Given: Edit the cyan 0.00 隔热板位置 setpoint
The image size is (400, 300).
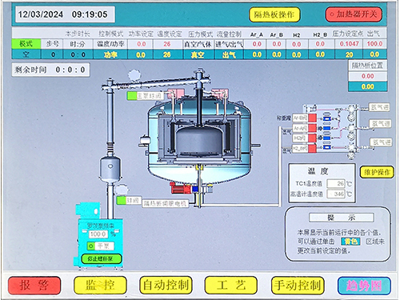Looking at the screenshot, I should coord(368,86).
